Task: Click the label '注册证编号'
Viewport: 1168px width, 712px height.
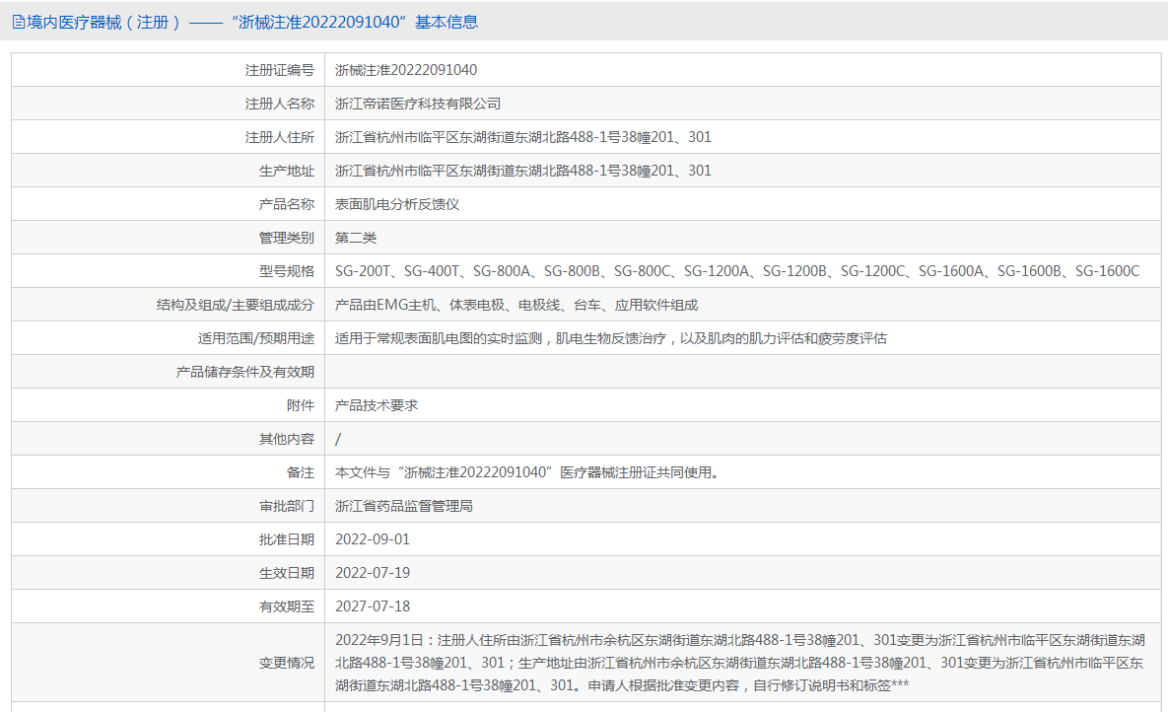Action: click(279, 70)
